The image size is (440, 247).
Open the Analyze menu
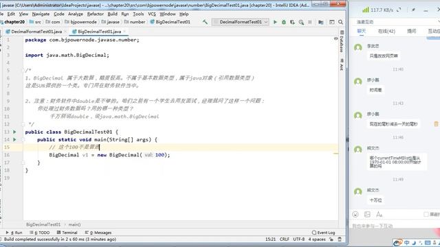tap(76, 14)
